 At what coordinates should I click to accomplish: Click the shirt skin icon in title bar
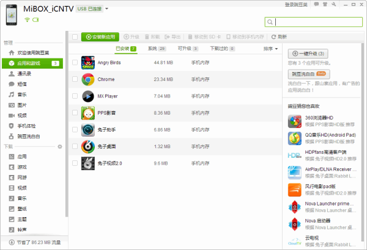(x=325, y=4)
